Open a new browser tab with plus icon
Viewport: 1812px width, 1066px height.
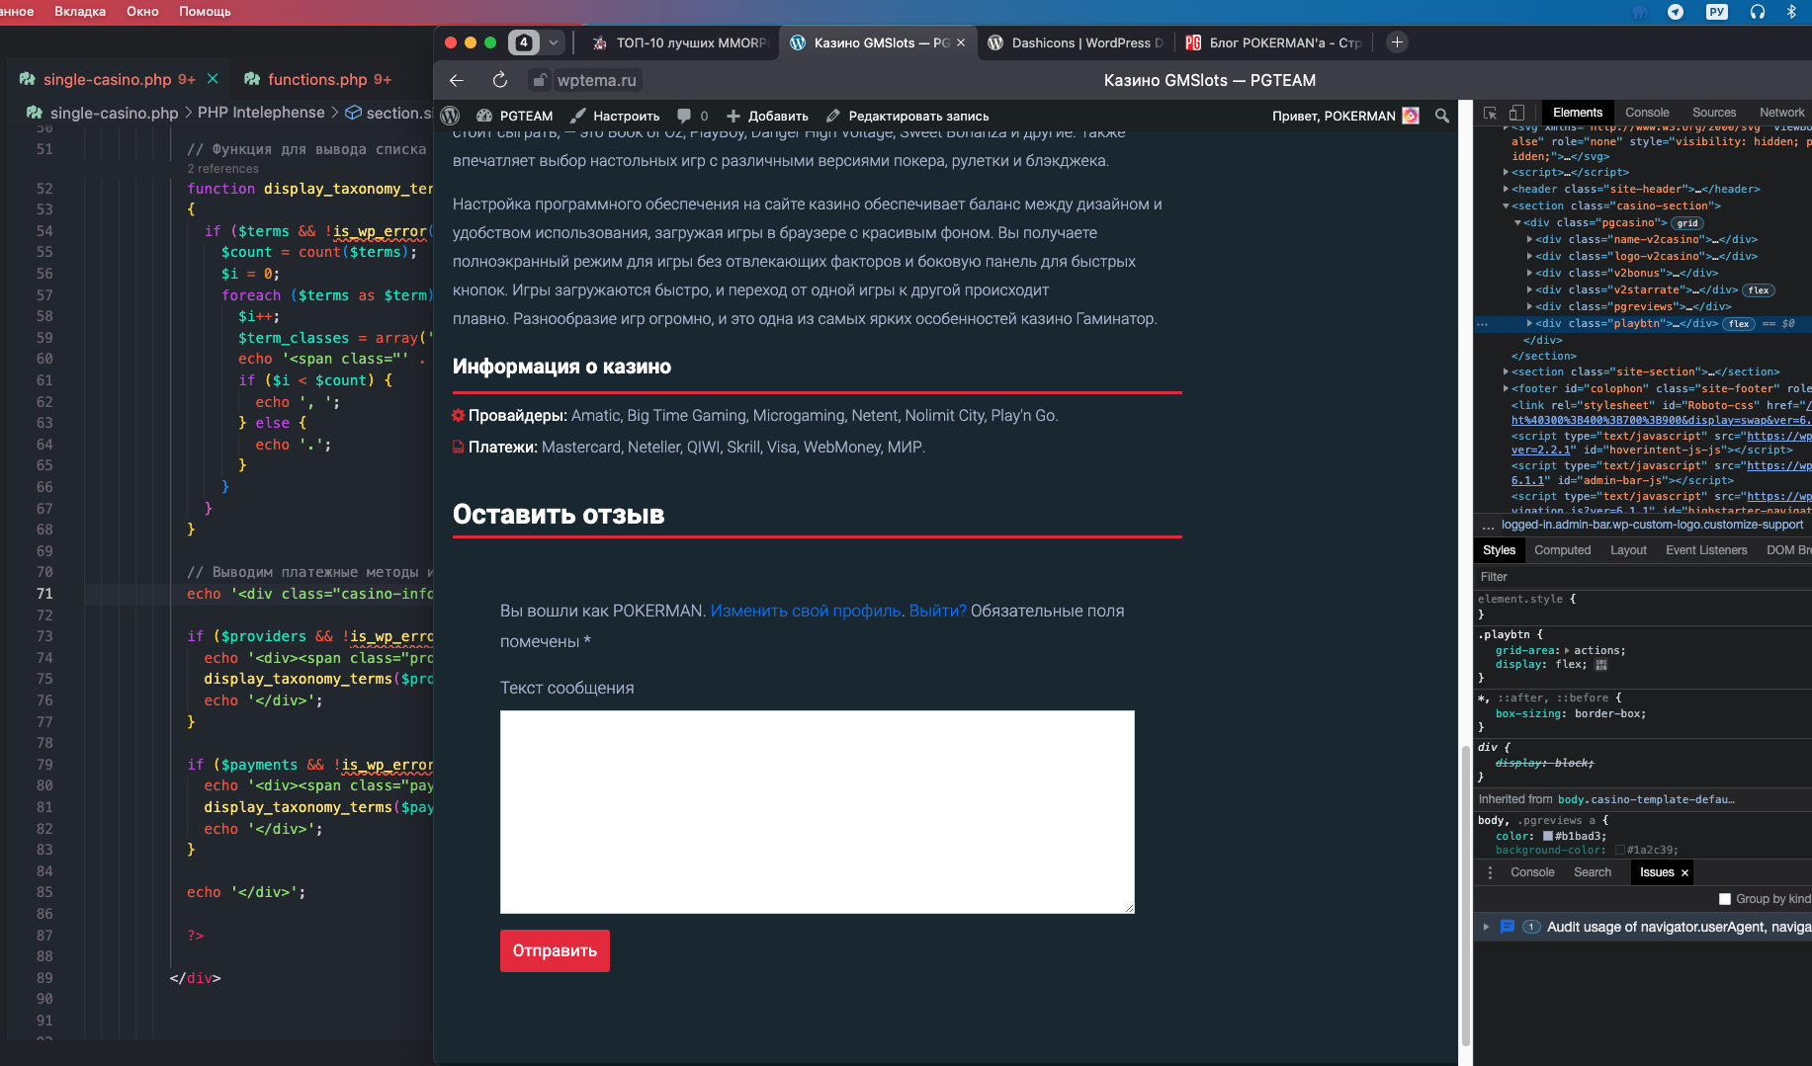click(1397, 42)
